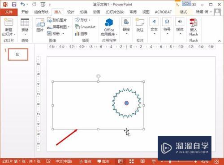Image resolution: width=224 pixels, height=165 pixels.
Task: Click the slide count text in status bar
Action: 21,161
